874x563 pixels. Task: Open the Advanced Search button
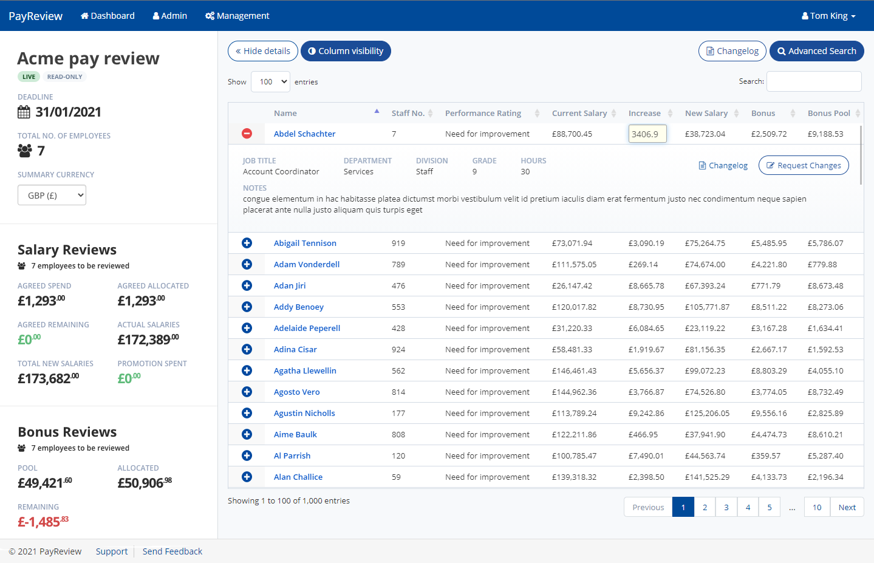tap(816, 51)
